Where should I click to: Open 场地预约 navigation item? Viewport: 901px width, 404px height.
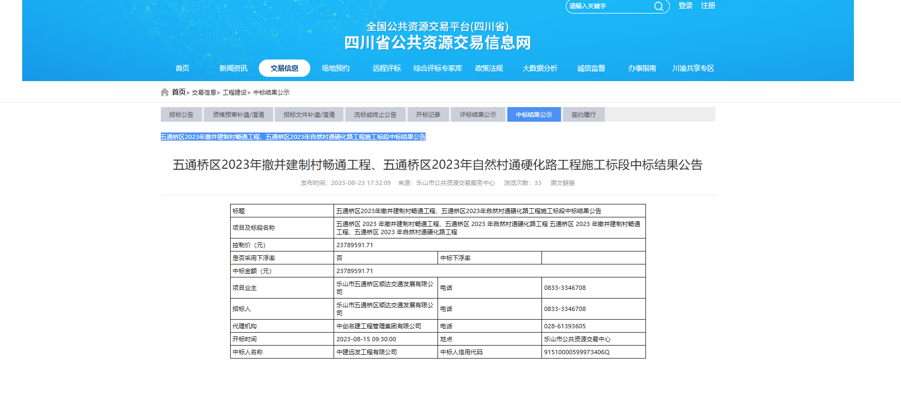[x=336, y=68]
